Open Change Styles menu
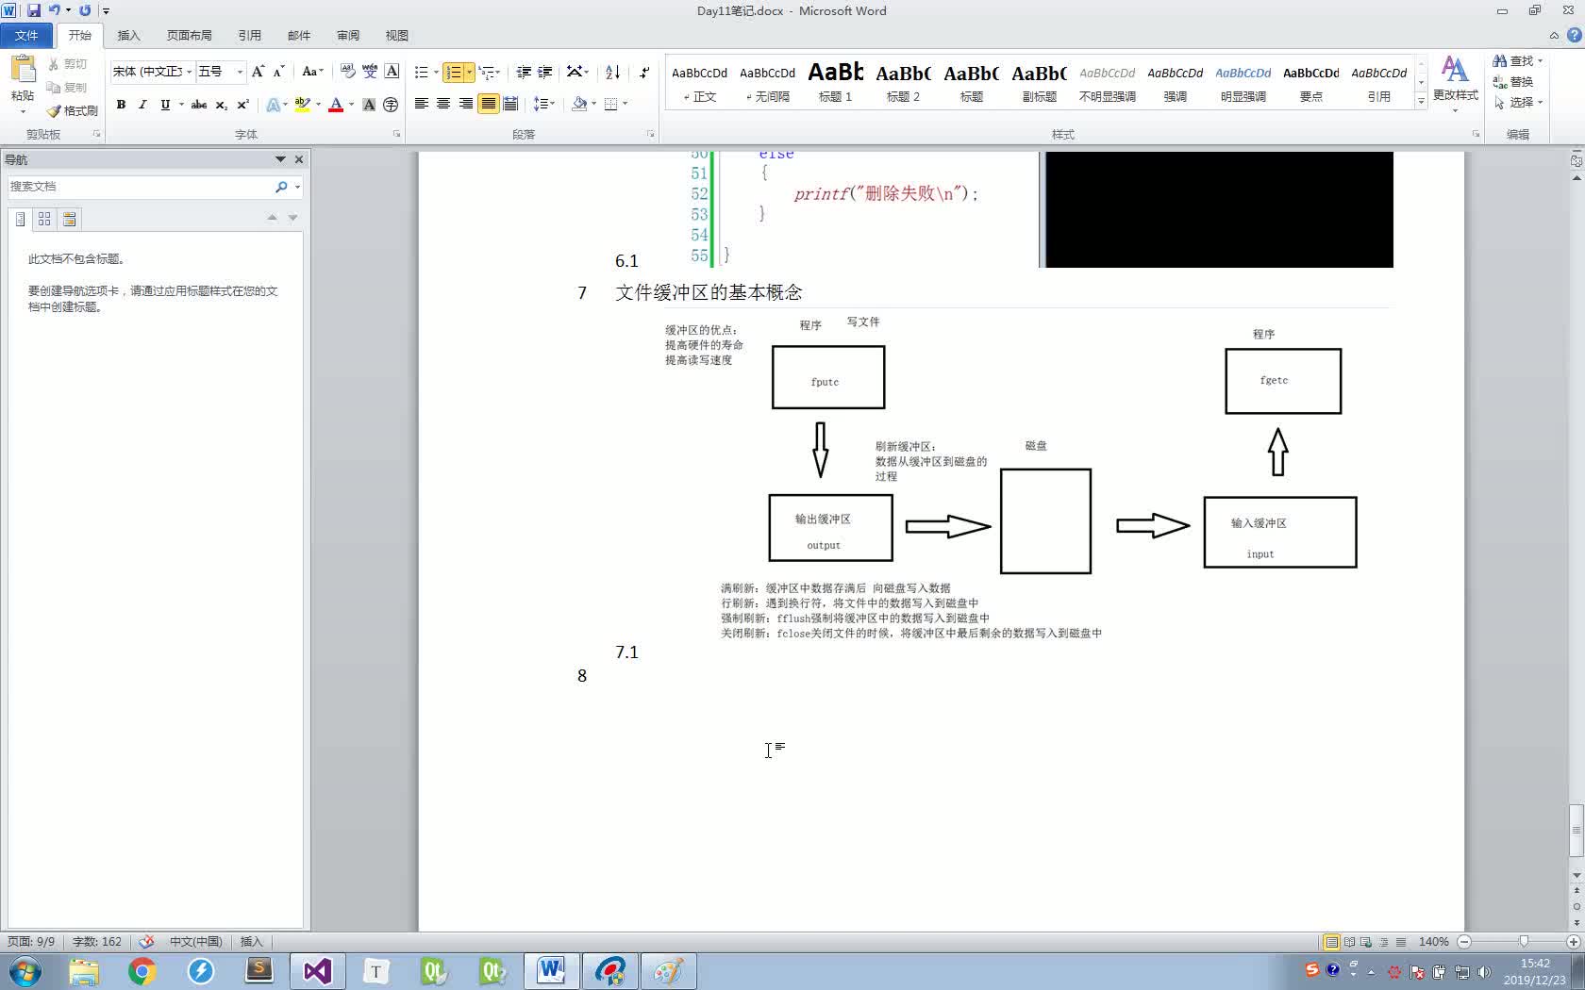The height and width of the screenshot is (990, 1585). click(1455, 83)
